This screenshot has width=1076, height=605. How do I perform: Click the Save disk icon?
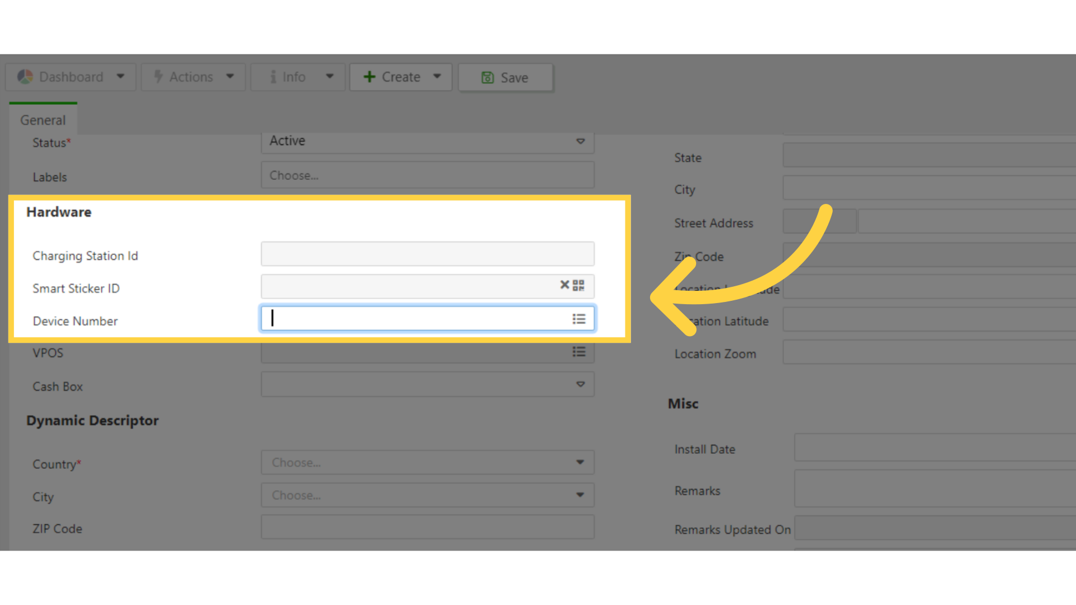(488, 77)
